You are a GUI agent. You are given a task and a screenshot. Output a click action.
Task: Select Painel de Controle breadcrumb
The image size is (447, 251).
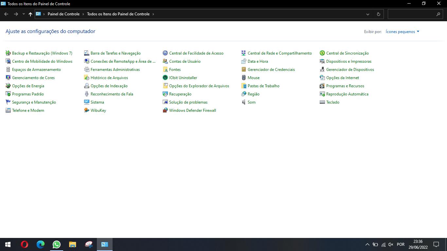point(63,14)
